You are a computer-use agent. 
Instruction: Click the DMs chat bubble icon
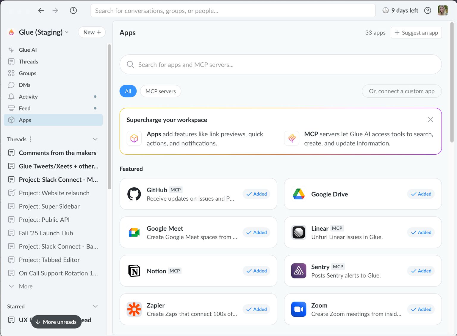pyautogui.click(x=11, y=85)
